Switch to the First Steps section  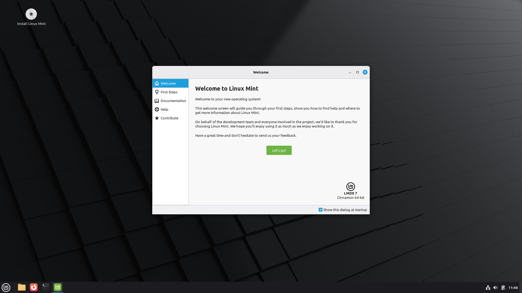(x=169, y=92)
